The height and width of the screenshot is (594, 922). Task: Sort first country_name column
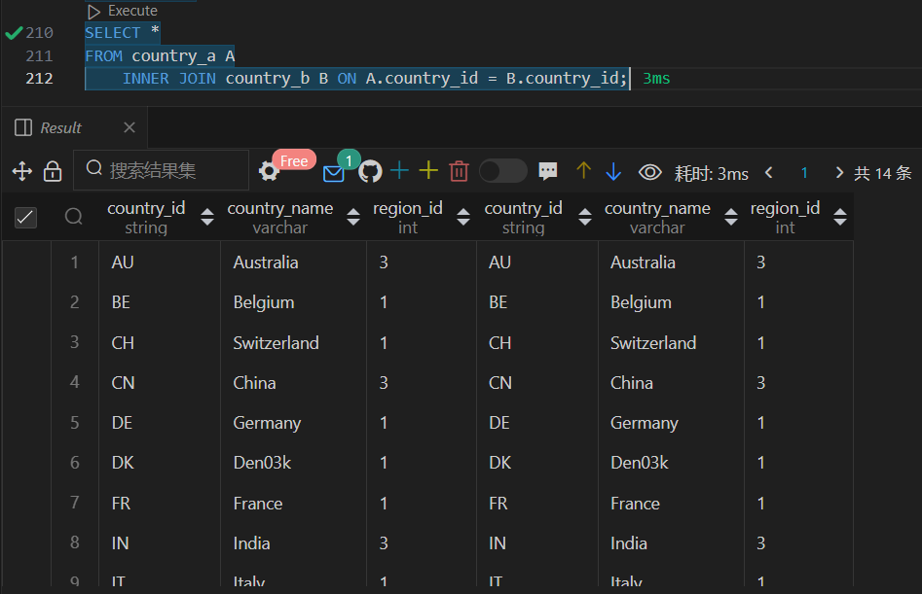pyautogui.click(x=353, y=217)
